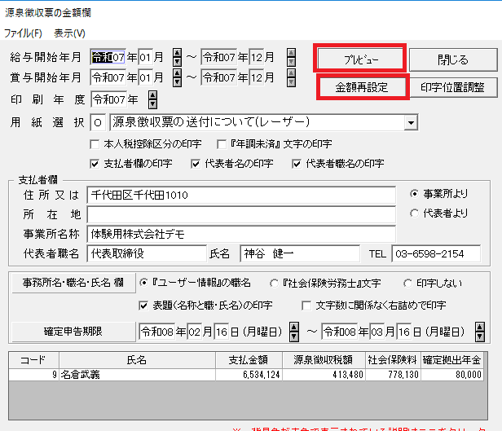This screenshot has height=431, width=502.
Task: Enable 本人税控除区分の印字 checkbox
Action: [97, 143]
